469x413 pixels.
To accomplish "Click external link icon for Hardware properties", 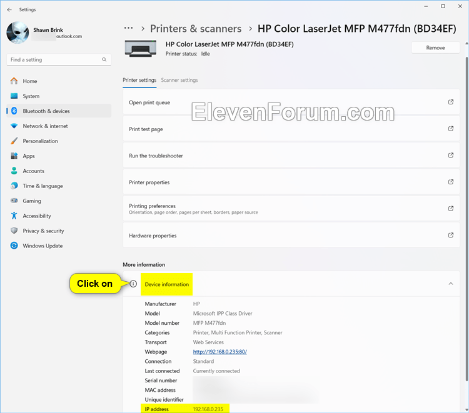I will click(x=451, y=235).
